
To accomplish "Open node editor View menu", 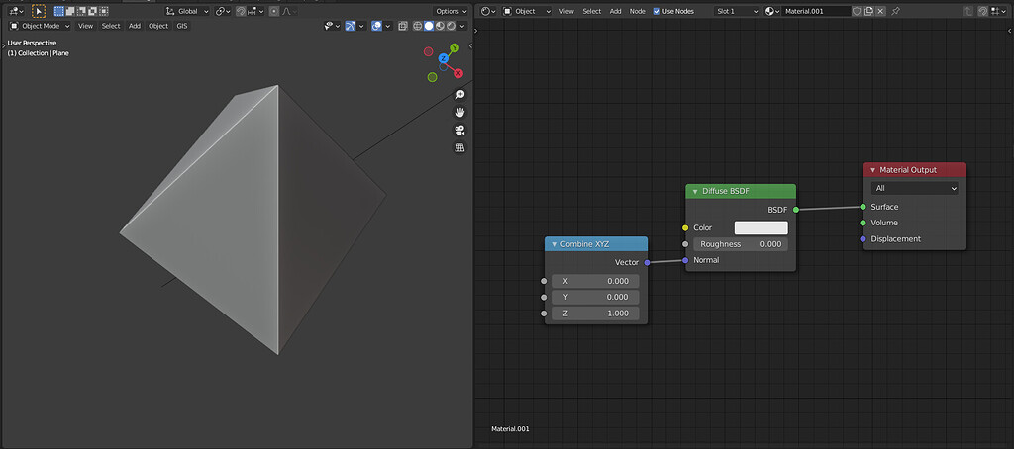I will (x=566, y=11).
